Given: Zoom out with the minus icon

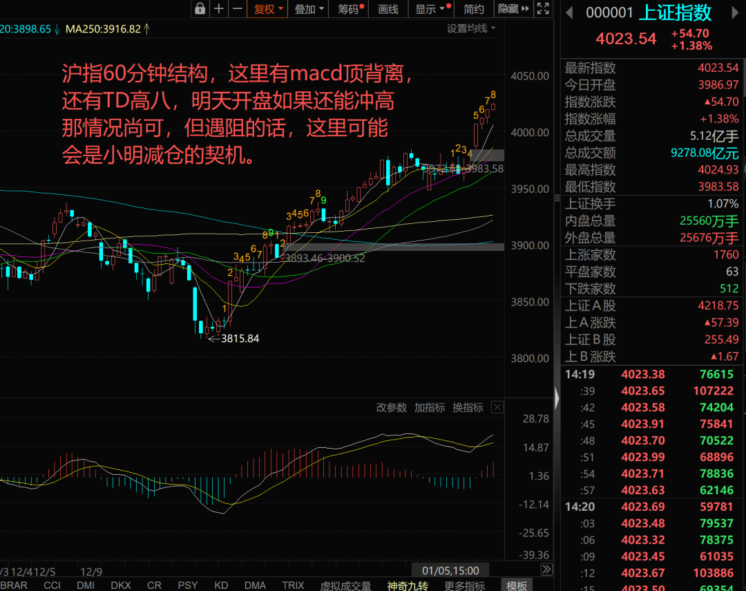Looking at the screenshot, I should [238, 9].
